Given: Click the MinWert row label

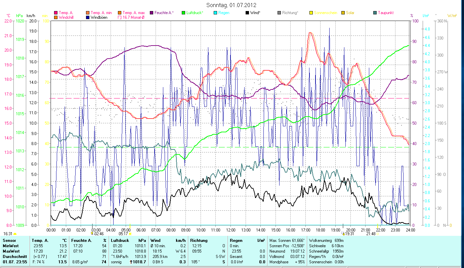Looking at the screenshot, I should point(11,246).
